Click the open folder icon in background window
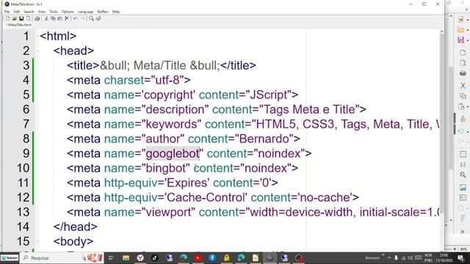 tap(461, 29)
